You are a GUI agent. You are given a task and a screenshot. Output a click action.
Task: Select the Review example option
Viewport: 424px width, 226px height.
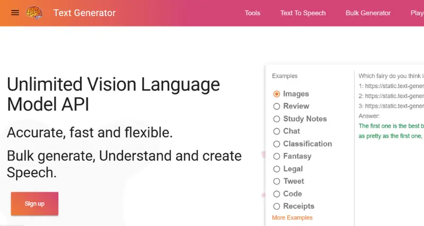coord(277,106)
